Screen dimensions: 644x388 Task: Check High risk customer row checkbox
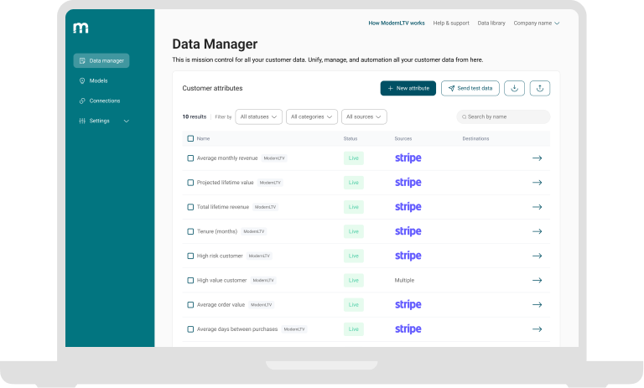coord(190,256)
